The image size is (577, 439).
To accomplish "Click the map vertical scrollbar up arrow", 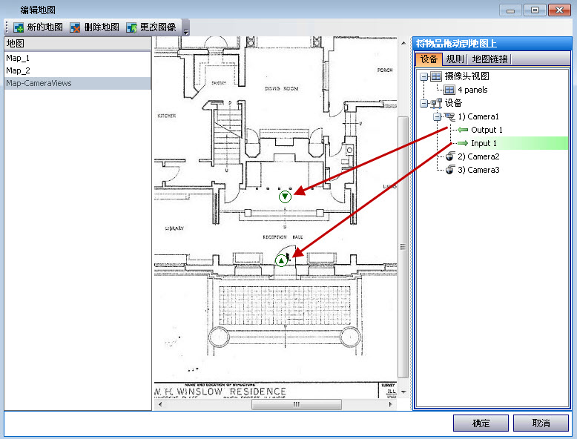I will pyautogui.click(x=403, y=44).
